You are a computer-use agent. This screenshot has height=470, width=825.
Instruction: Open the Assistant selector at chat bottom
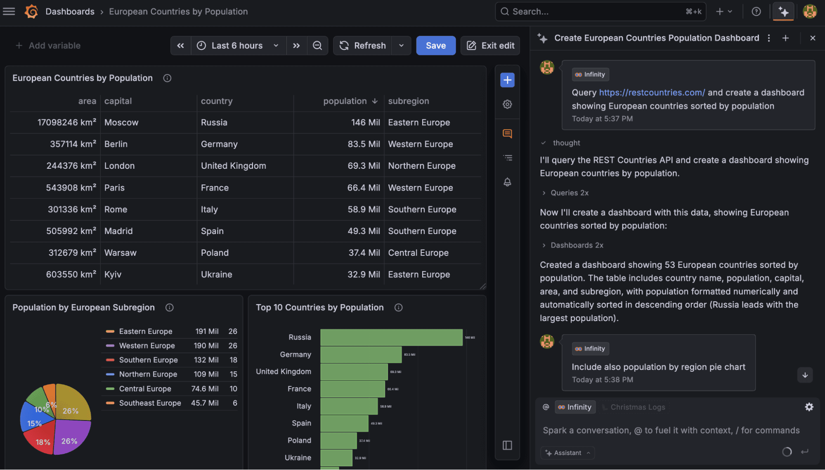tap(567, 453)
